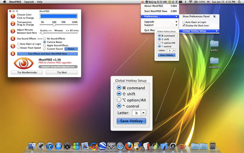
Task: Click the battery 100% status icon
Action: pyautogui.click(x=199, y=2)
